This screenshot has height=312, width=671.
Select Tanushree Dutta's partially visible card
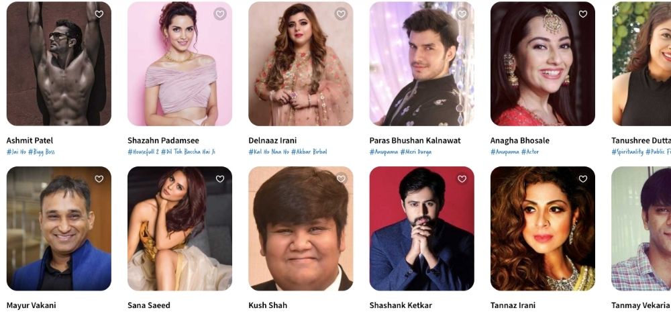click(x=641, y=64)
